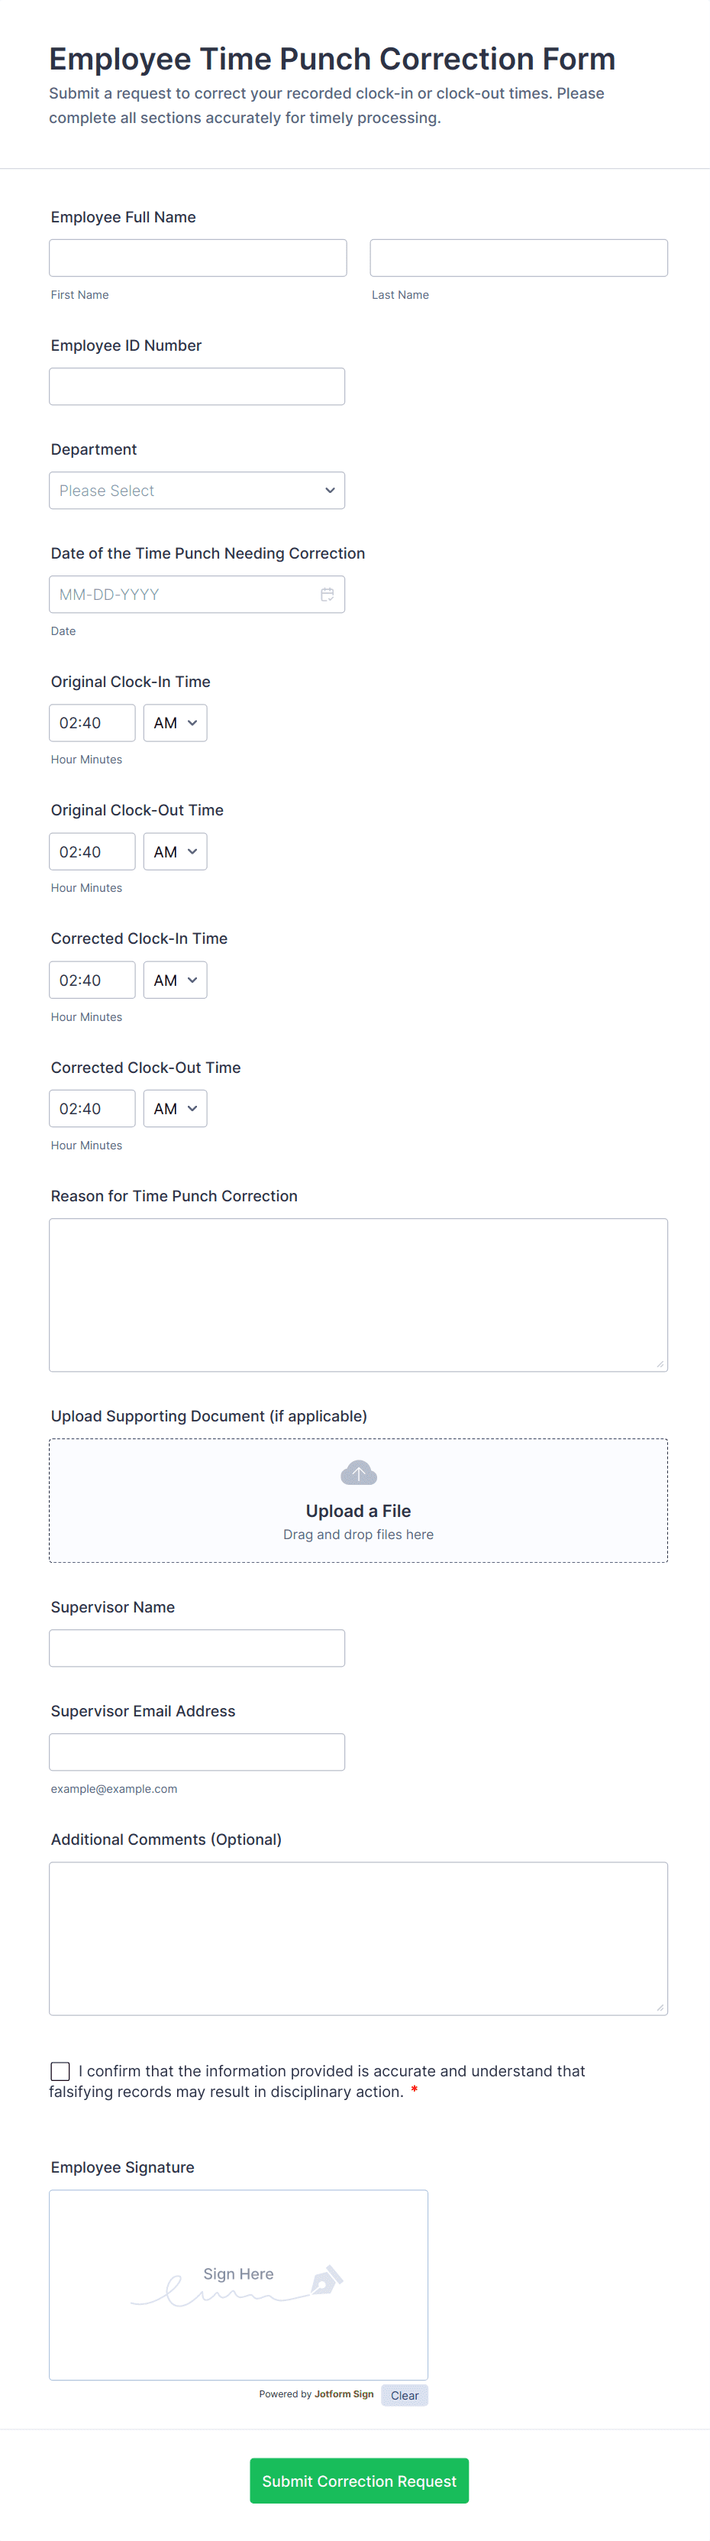Click the fountain pen icon beside Sign Here
710x2541 pixels.
(325, 2279)
